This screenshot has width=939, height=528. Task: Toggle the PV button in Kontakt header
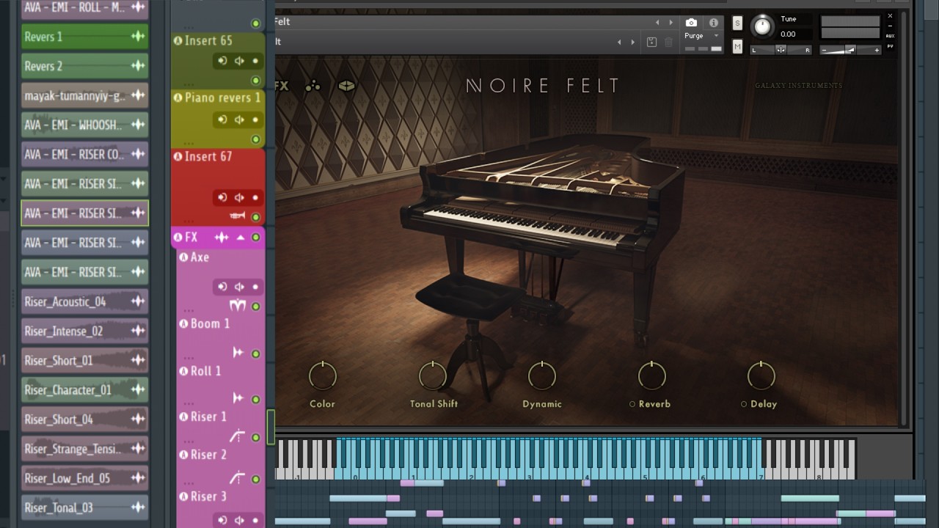pos(890,46)
